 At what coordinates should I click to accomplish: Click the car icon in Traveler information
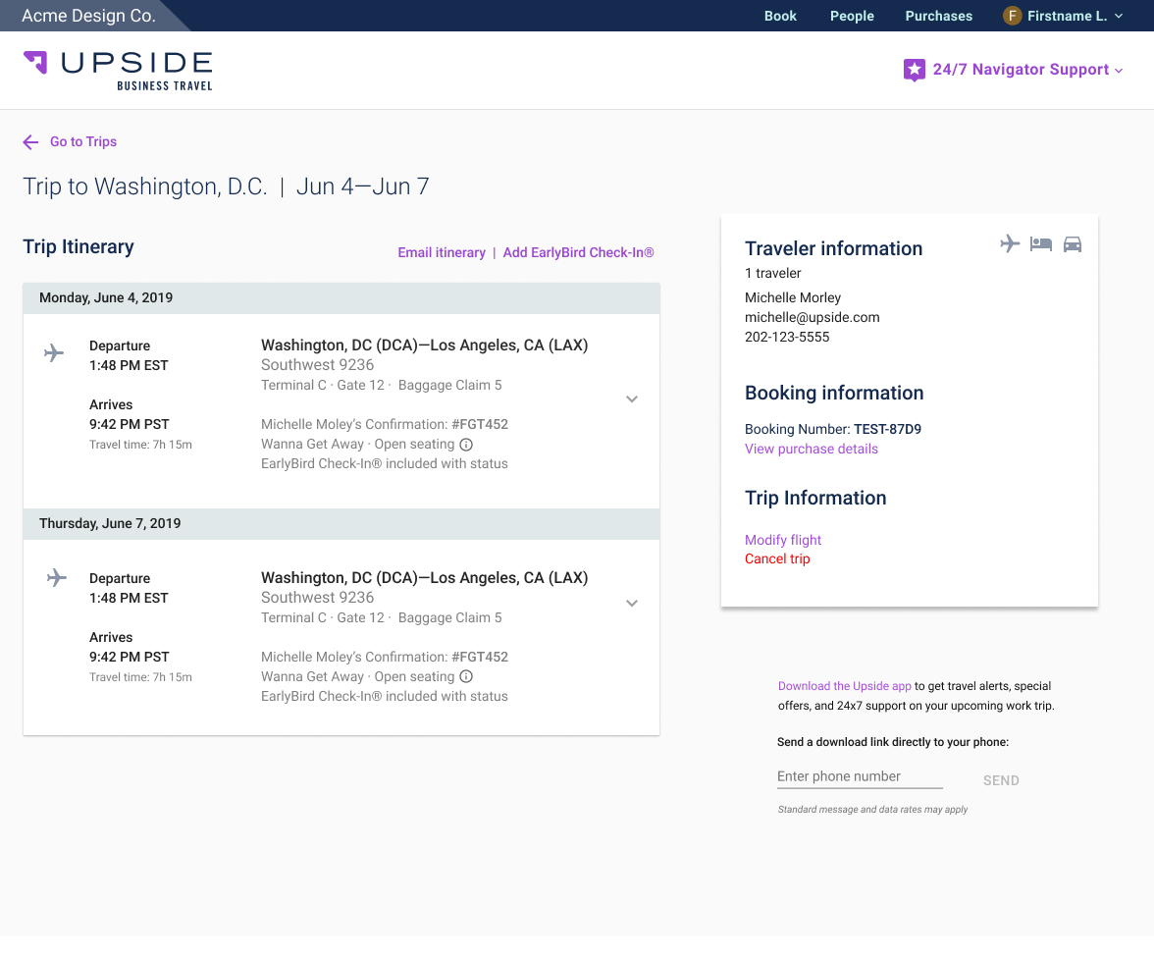tap(1073, 244)
